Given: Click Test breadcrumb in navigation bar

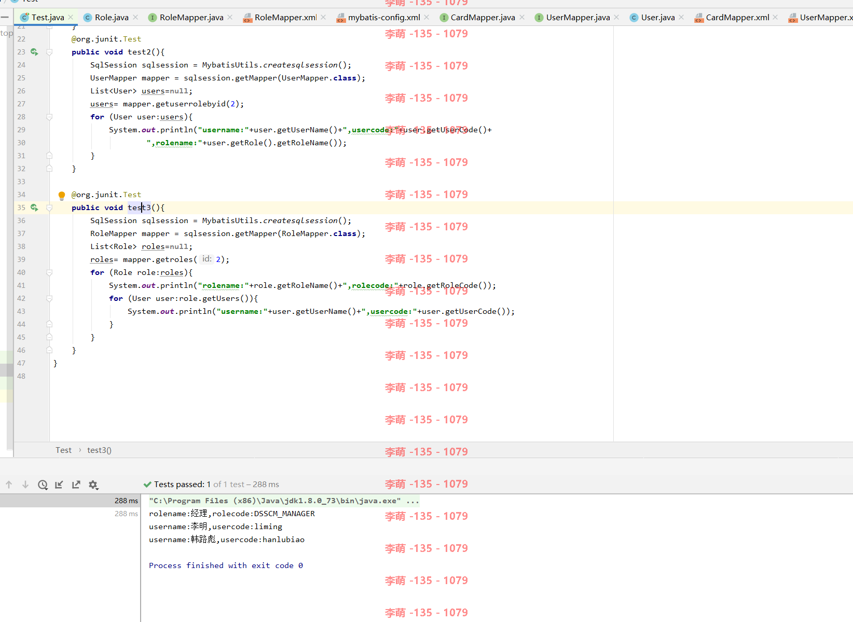Looking at the screenshot, I should (64, 450).
